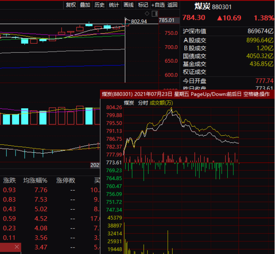Select the 分时 tab in popup

click(143, 103)
